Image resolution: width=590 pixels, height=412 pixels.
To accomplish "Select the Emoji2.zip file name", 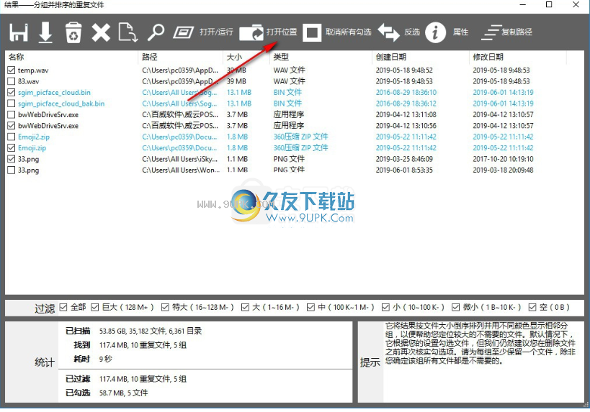I will tap(33, 137).
